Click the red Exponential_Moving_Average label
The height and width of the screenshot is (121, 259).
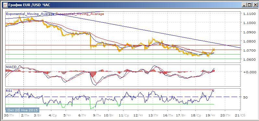(x=80, y=14)
